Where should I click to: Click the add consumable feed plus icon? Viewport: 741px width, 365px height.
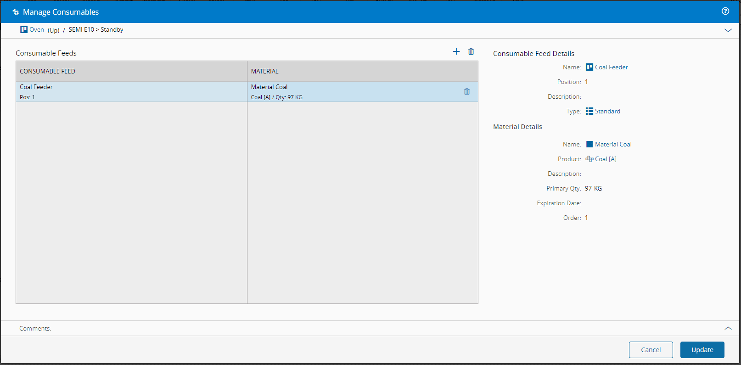click(456, 51)
